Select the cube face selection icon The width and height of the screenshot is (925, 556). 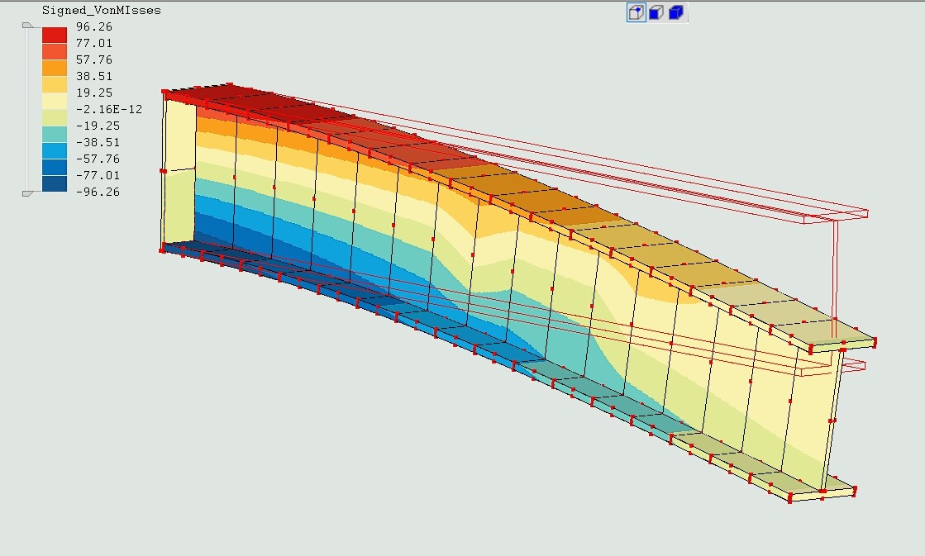point(656,12)
